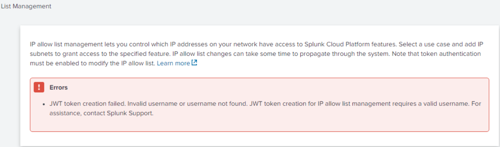Select the Errors heading

tap(59, 87)
